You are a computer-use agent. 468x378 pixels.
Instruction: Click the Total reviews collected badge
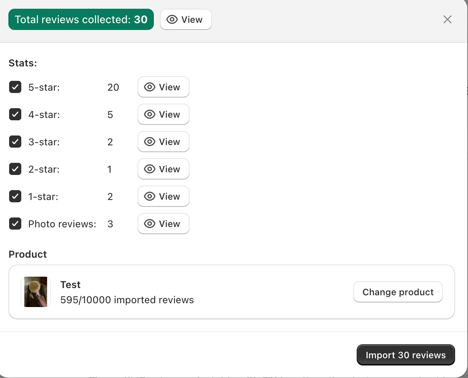[x=81, y=20]
